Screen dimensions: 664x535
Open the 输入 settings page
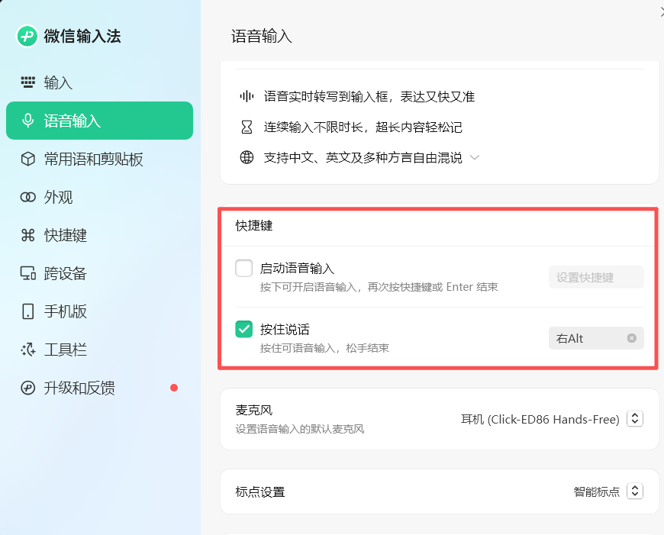(x=99, y=82)
